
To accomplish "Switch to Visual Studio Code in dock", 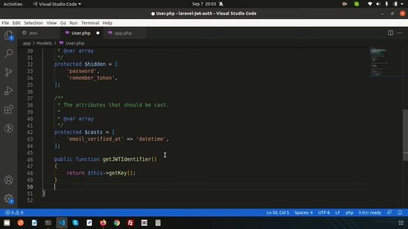I will click(x=62, y=223).
